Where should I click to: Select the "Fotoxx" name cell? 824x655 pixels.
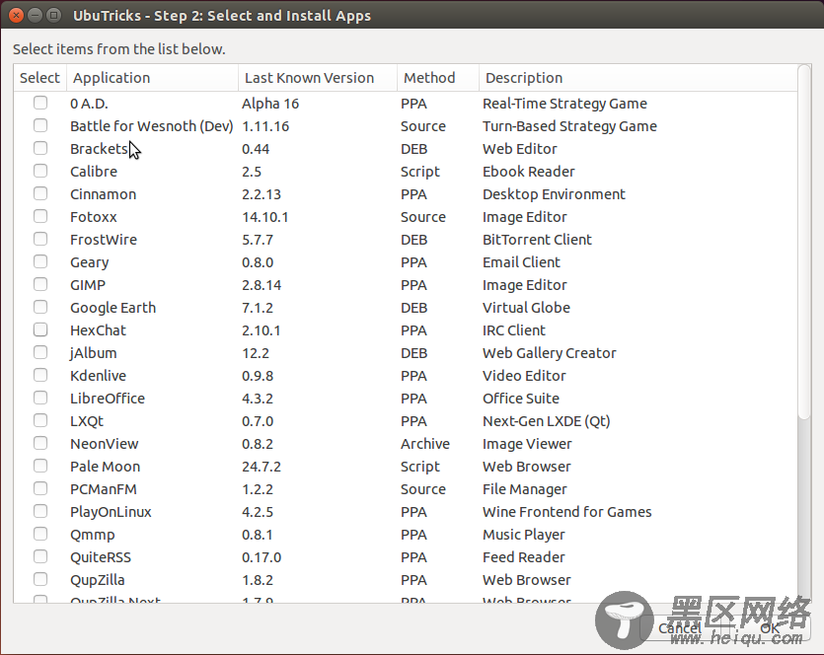(x=94, y=217)
